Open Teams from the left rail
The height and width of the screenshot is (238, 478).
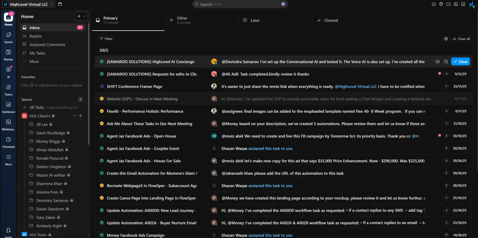8,87
